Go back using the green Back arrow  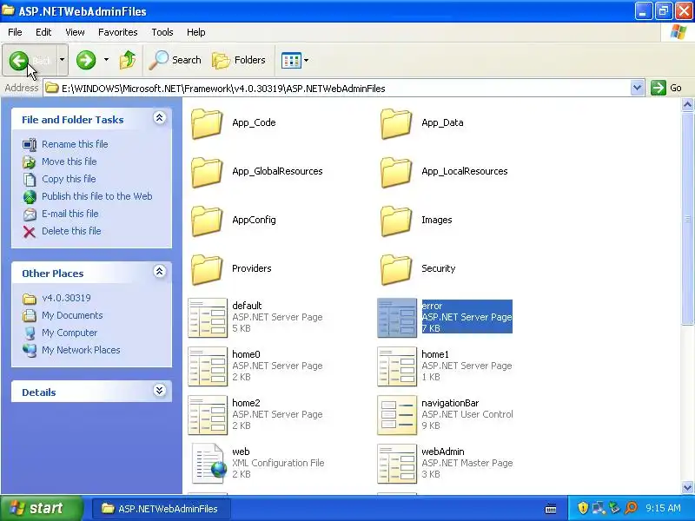19,60
